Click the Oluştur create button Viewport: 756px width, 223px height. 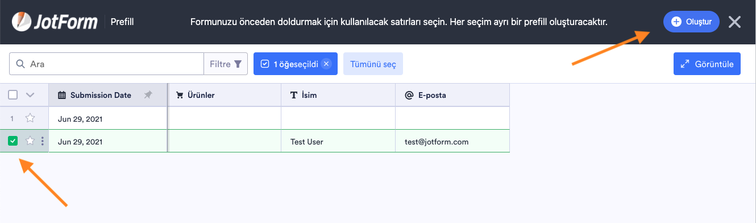[x=691, y=22]
